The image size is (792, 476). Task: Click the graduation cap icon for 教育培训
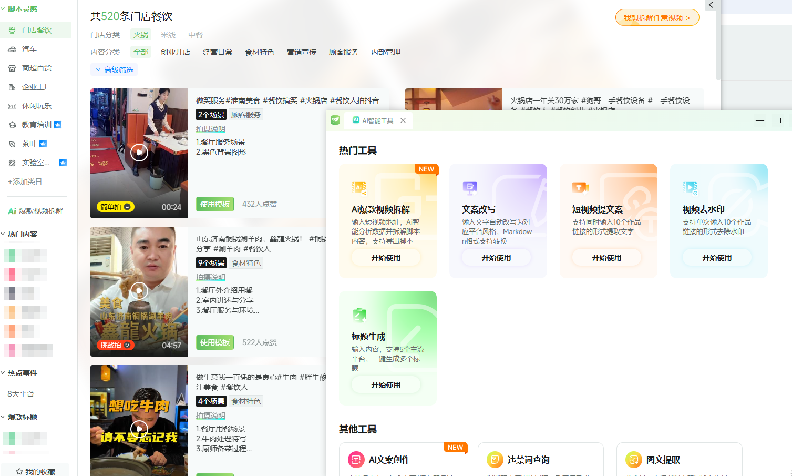(x=12, y=125)
